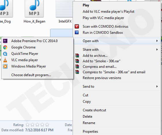This screenshot has height=135, width=162.
Task: Click the QuickTime Player icon
Action: [x=5, y=54]
